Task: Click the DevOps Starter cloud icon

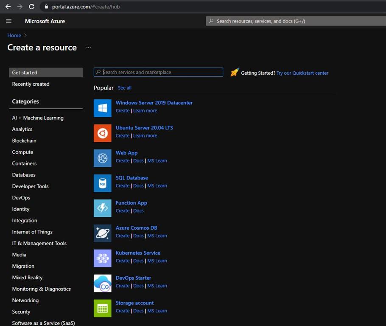Action: 102,283
